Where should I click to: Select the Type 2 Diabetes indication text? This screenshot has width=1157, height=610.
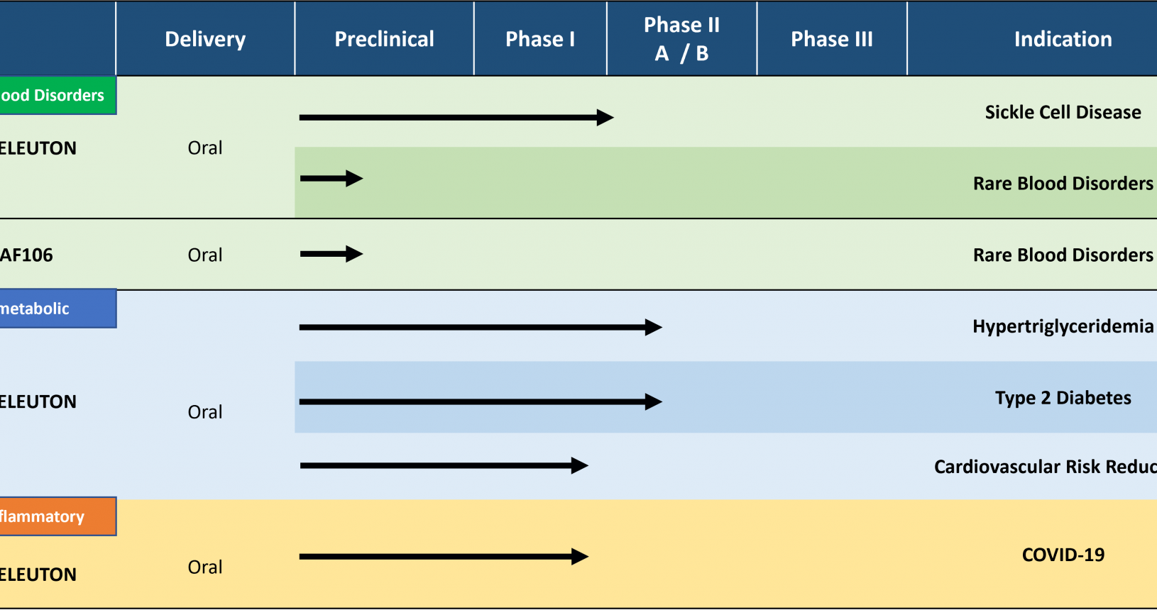1063,398
